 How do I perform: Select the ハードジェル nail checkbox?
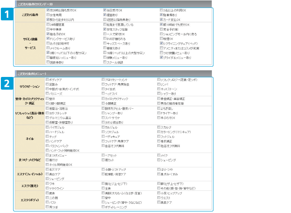(x=47, y=132)
